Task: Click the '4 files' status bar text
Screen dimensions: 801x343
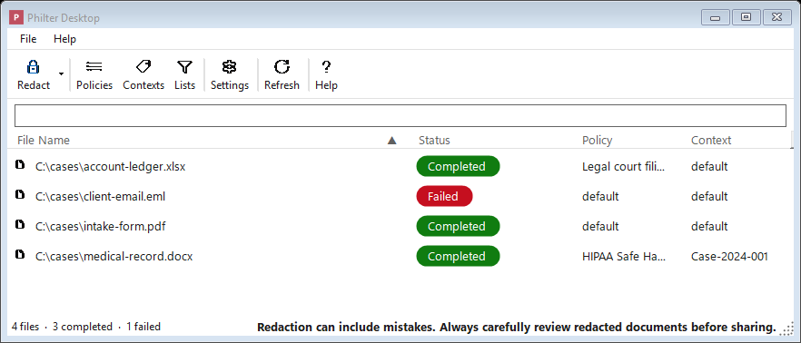Action: click(25, 327)
